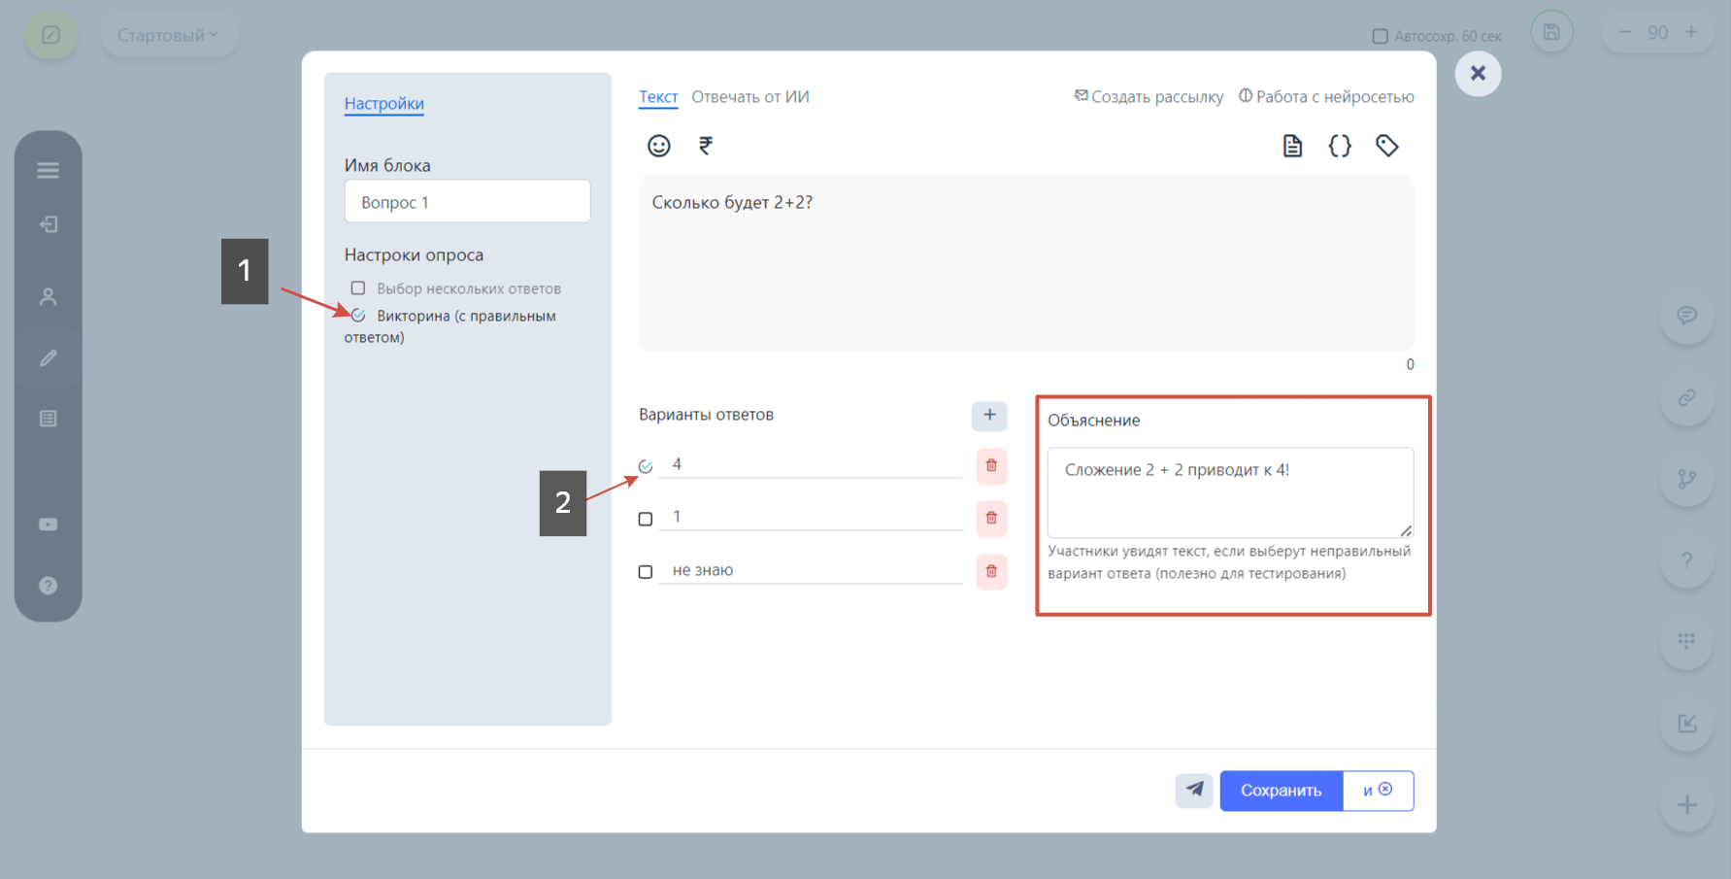Mark answer '1' as correct
The width and height of the screenshot is (1731, 879).
[x=646, y=520]
